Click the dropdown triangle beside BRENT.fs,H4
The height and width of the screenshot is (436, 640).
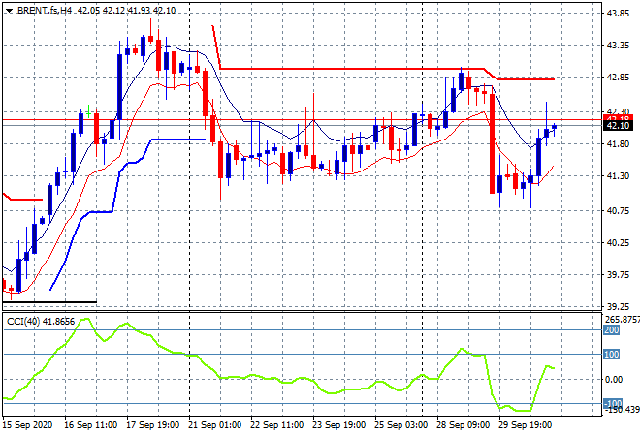10,11
